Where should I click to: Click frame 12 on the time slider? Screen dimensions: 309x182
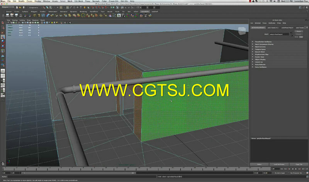128,169
